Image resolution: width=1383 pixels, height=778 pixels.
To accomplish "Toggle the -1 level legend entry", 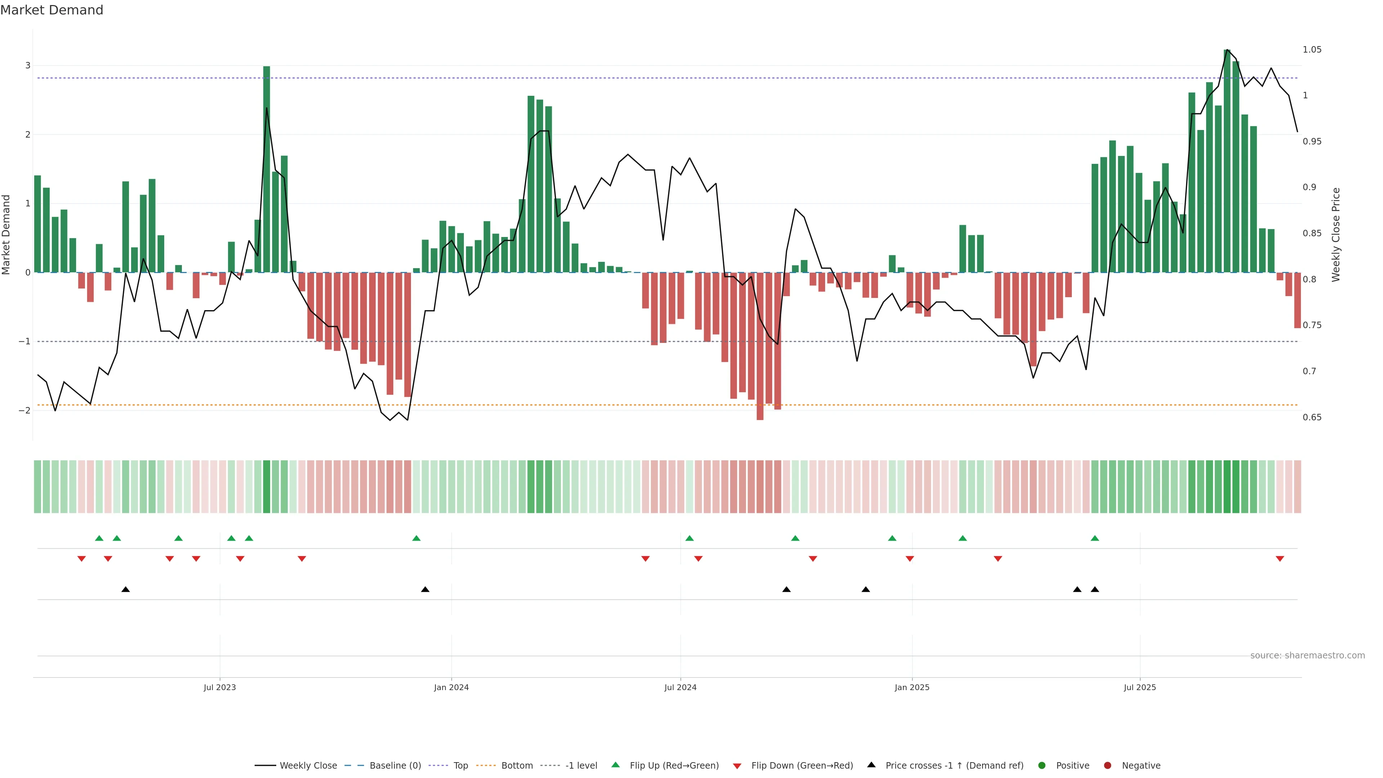I will pyautogui.click(x=581, y=765).
